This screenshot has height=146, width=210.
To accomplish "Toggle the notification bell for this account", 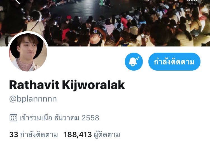I will 134,62.
